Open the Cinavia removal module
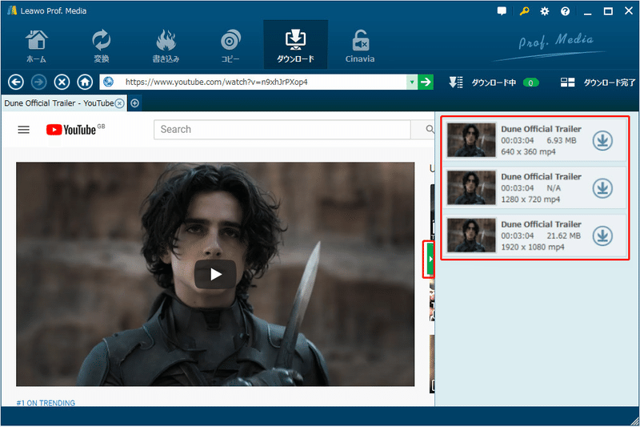 tap(360, 46)
